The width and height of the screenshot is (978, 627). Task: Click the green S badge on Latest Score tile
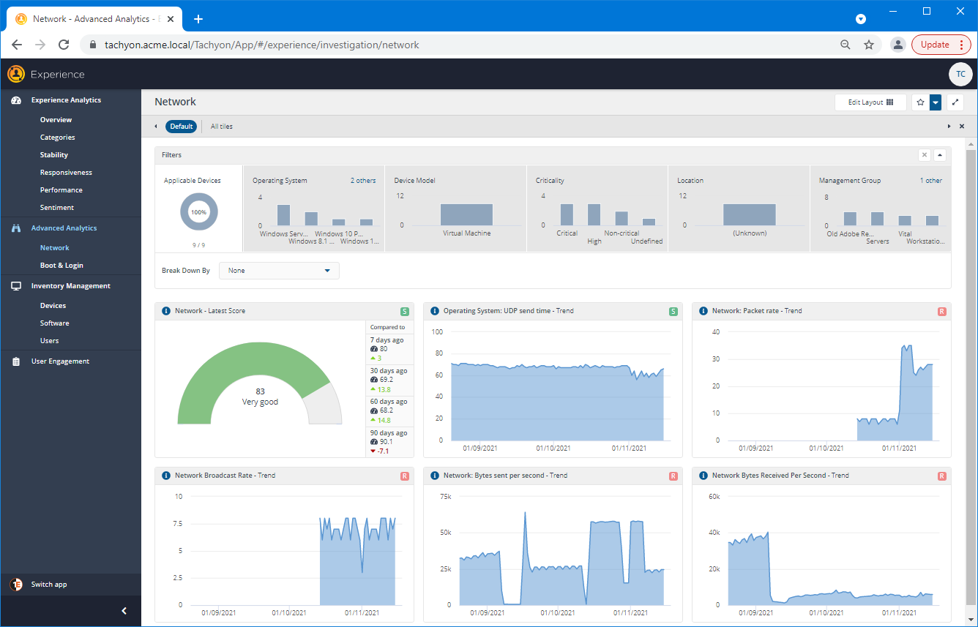405,312
